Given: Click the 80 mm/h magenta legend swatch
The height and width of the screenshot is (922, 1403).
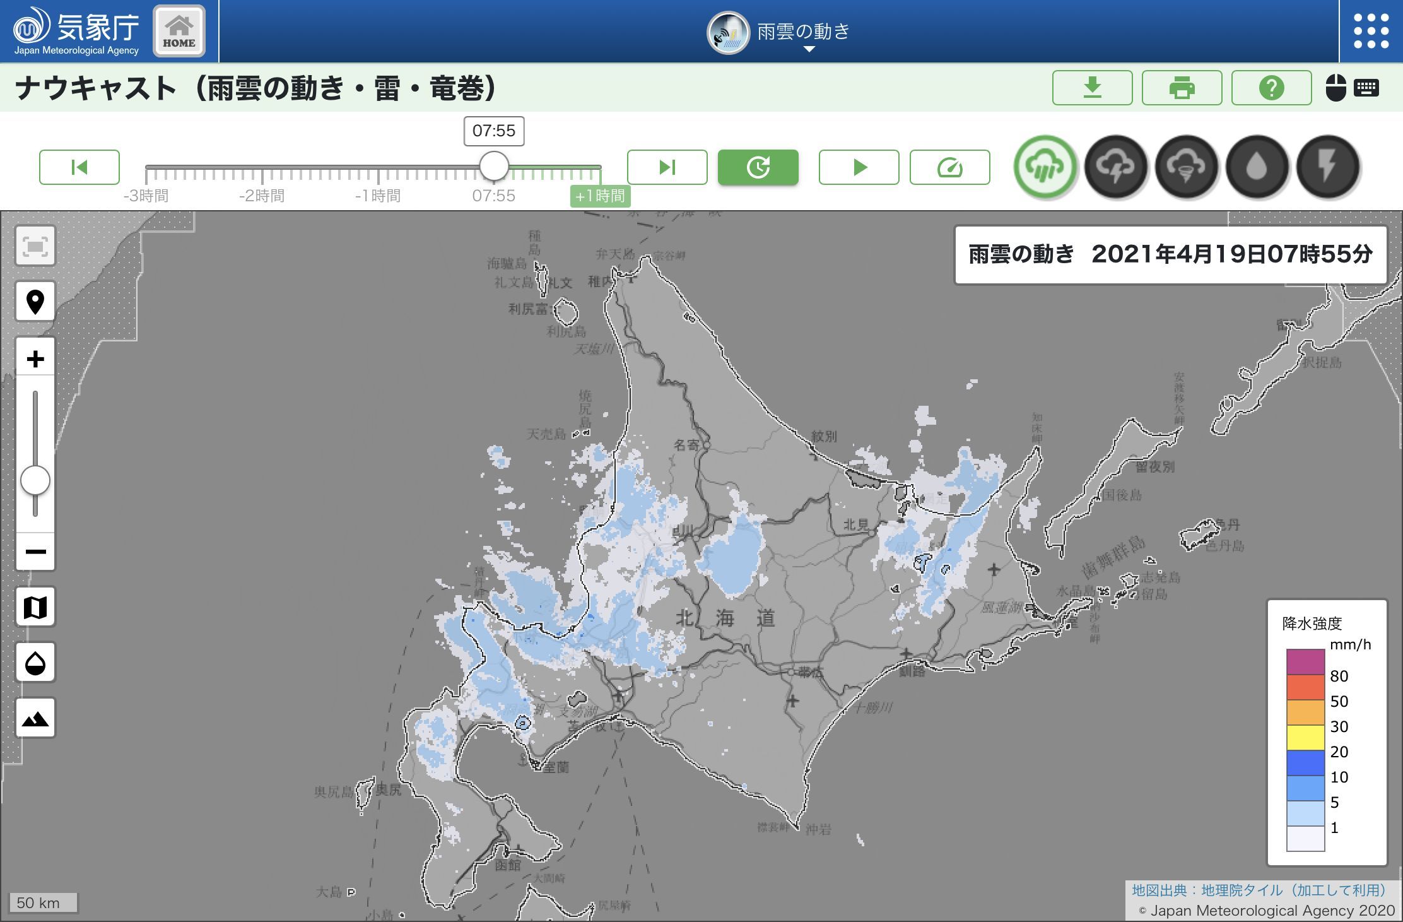Looking at the screenshot, I should [x=1305, y=662].
